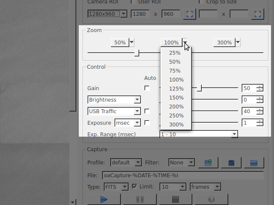274x205 pixels.
Task: Open the Exp. Range 1 - 10 dropdown
Action: click(199, 134)
